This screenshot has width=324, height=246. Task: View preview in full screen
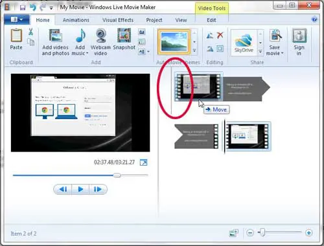click(x=144, y=162)
